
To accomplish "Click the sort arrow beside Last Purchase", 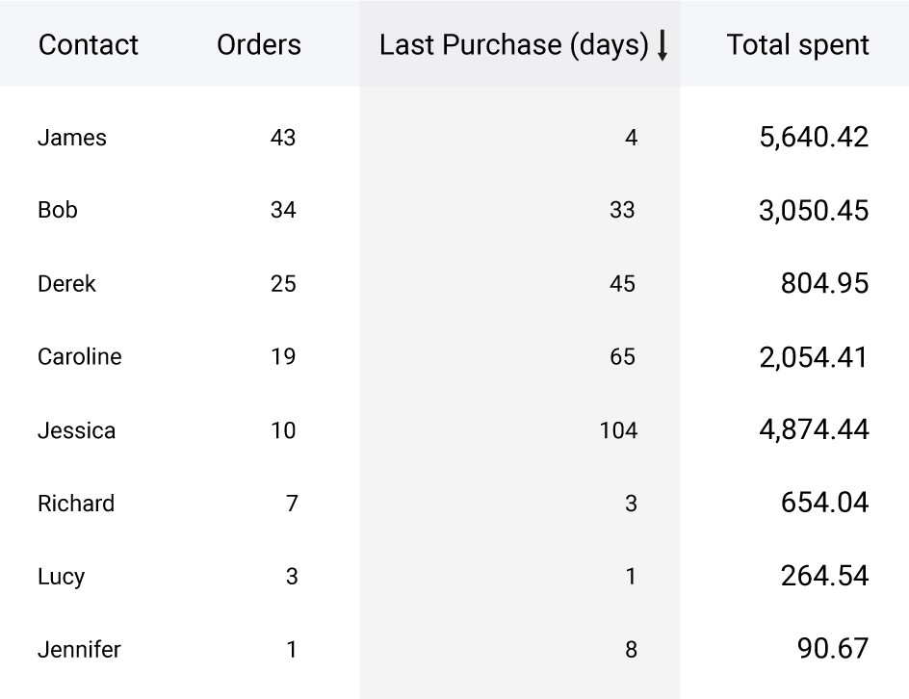I will click(x=662, y=45).
